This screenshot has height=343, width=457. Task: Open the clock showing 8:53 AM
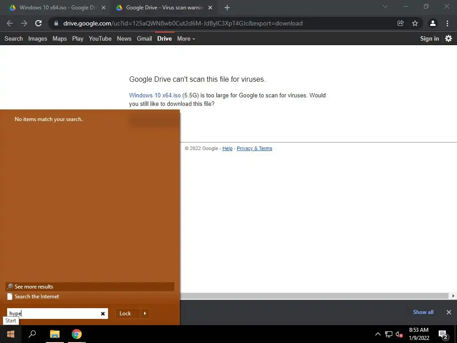pos(419,334)
